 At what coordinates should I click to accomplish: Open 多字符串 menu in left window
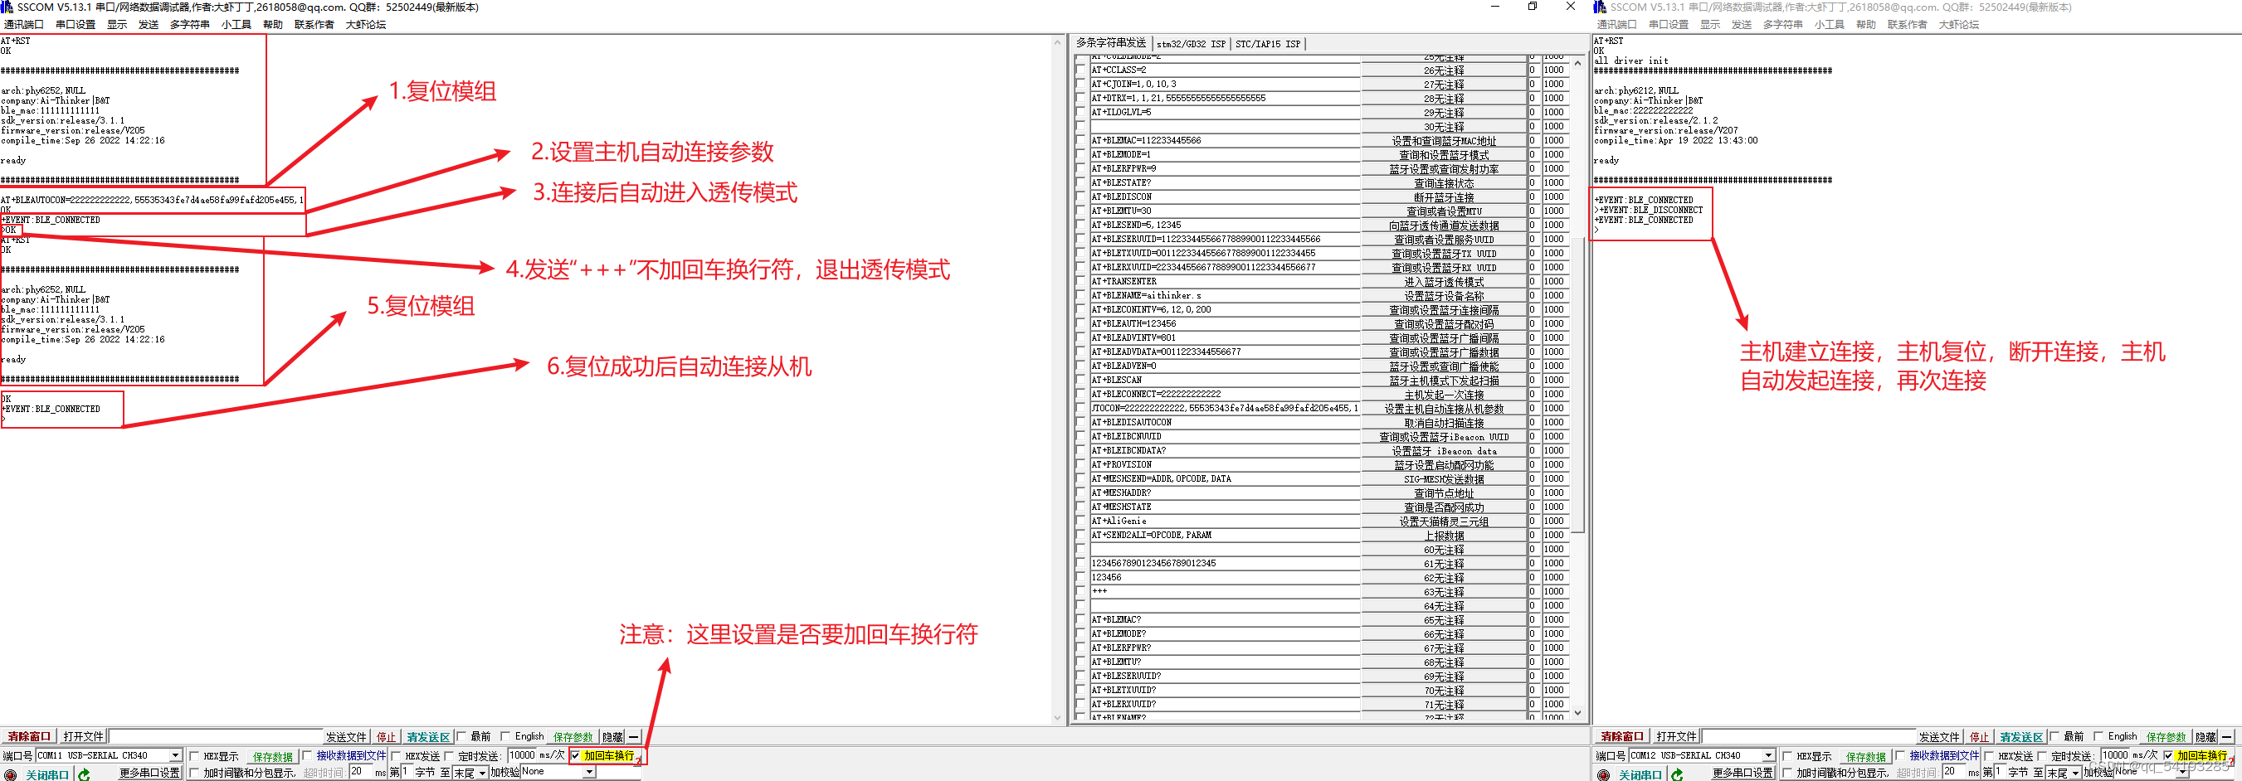coord(190,25)
